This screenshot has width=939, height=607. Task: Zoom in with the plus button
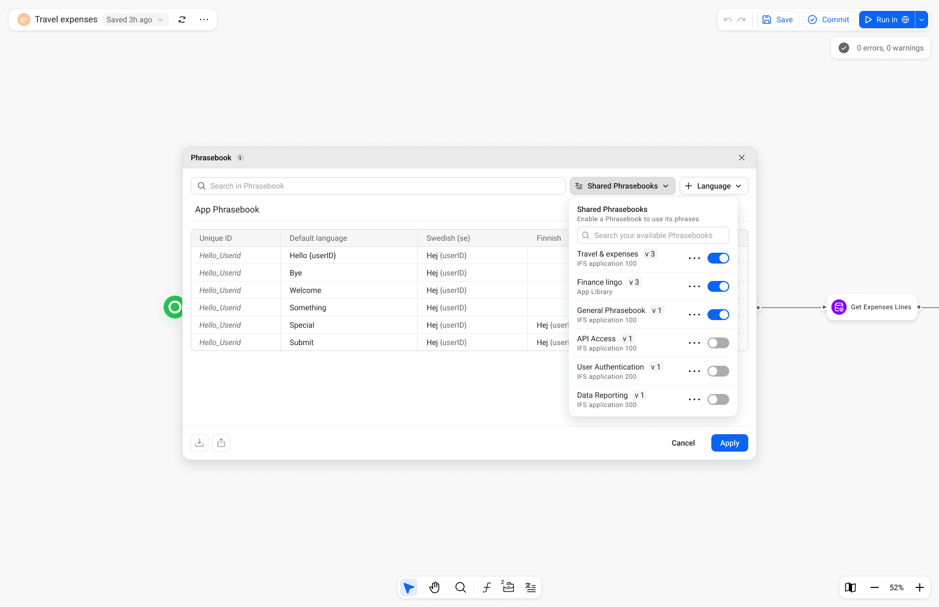click(x=919, y=587)
